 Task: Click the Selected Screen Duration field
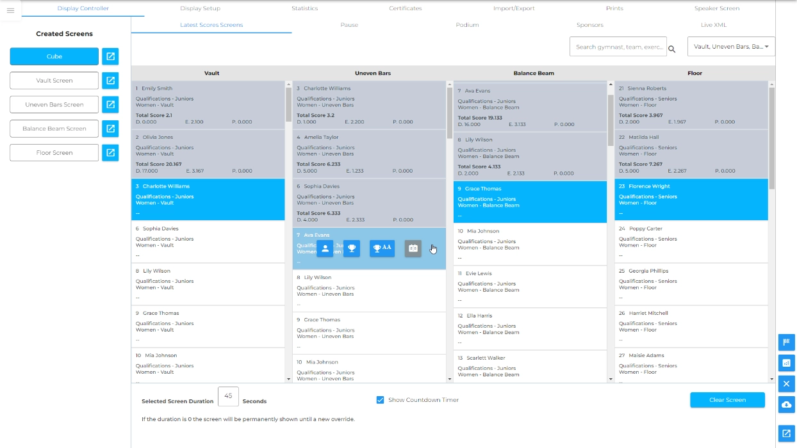pos(228,396)
